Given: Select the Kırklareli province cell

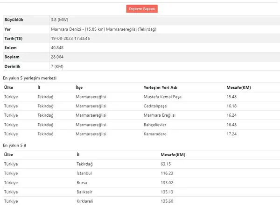Looking at the screenshot, I should (x=85, y=201).
